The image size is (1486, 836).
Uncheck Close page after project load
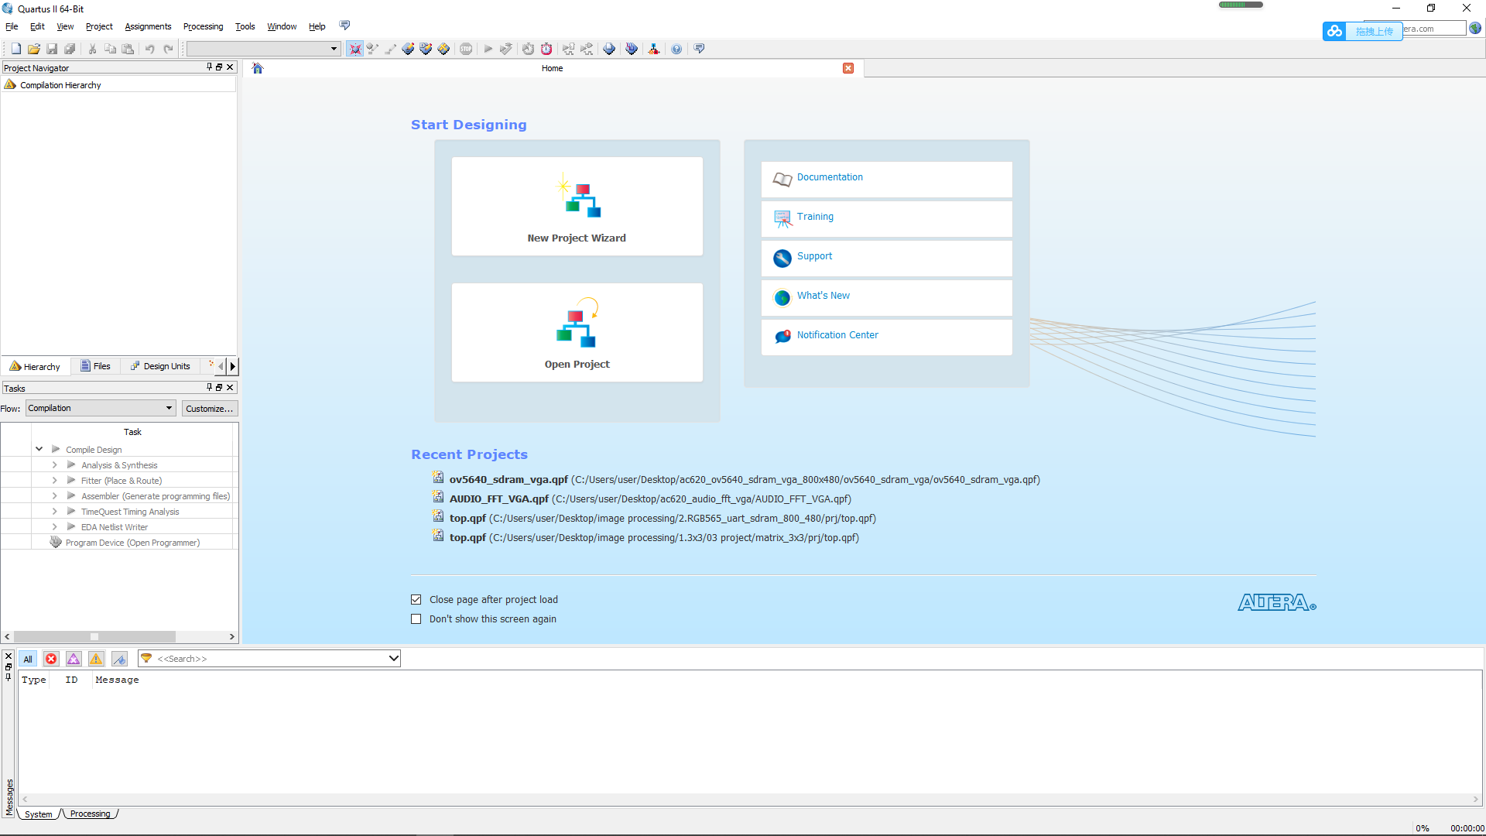pyautogui.click(x=416, y=600)
